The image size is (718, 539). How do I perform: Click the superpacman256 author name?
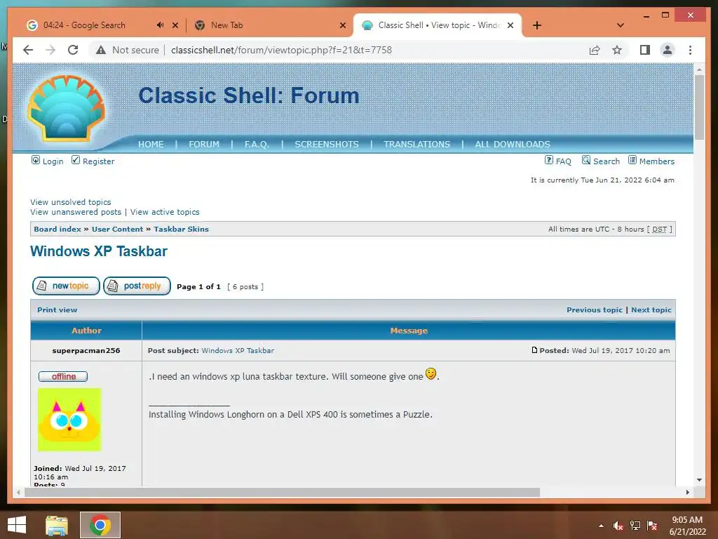[x=86, y=351]
